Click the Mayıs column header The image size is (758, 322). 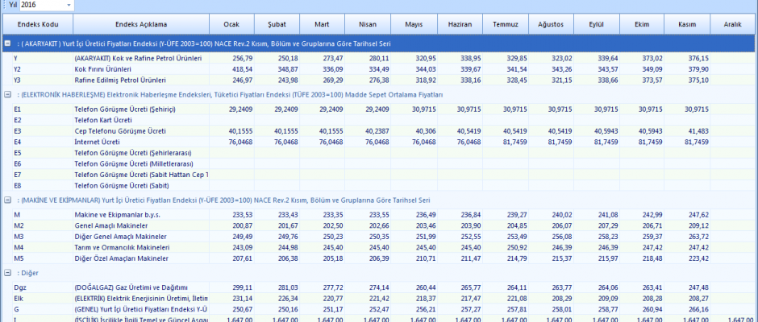(414, 24)
